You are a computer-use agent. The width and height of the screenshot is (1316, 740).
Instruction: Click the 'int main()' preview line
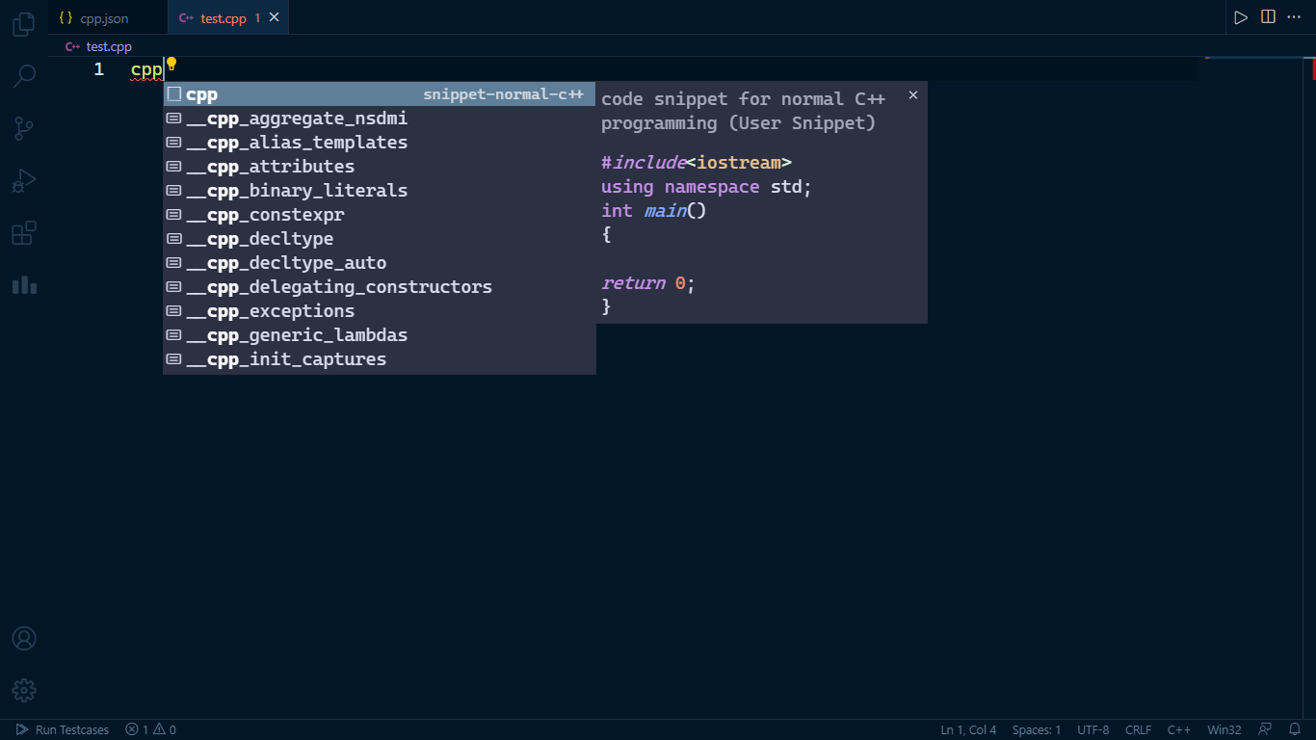pos(654,210)
